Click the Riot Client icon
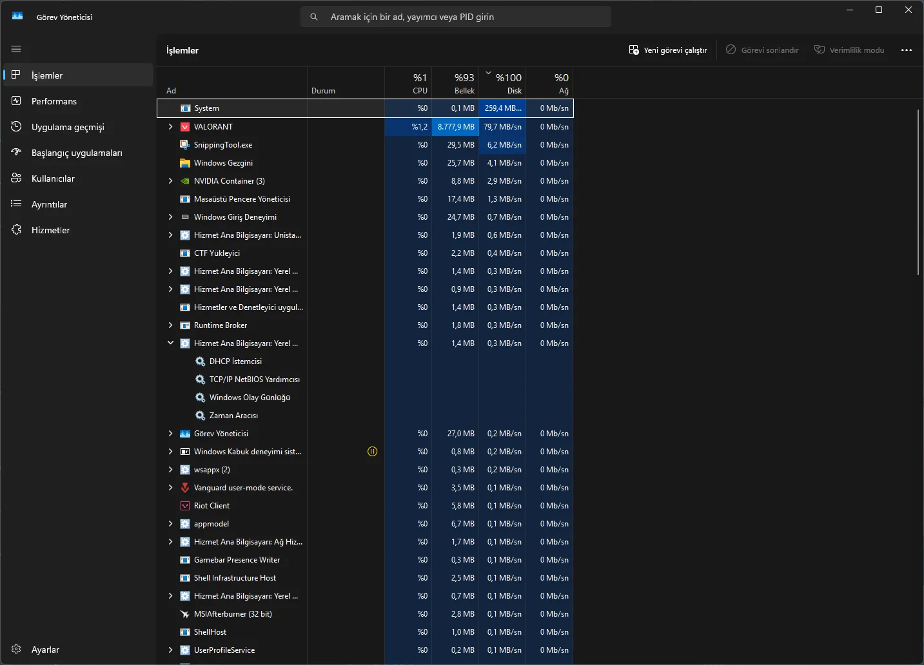 point(185,506)
